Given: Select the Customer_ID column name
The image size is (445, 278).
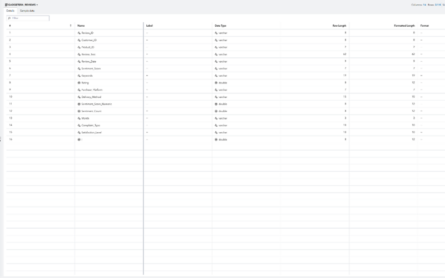Looking at the screenshot, I should click(89, 40).
